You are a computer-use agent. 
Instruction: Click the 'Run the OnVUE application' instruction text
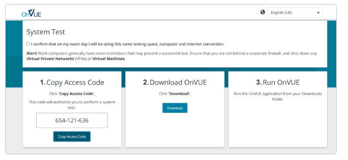(277, 96)
